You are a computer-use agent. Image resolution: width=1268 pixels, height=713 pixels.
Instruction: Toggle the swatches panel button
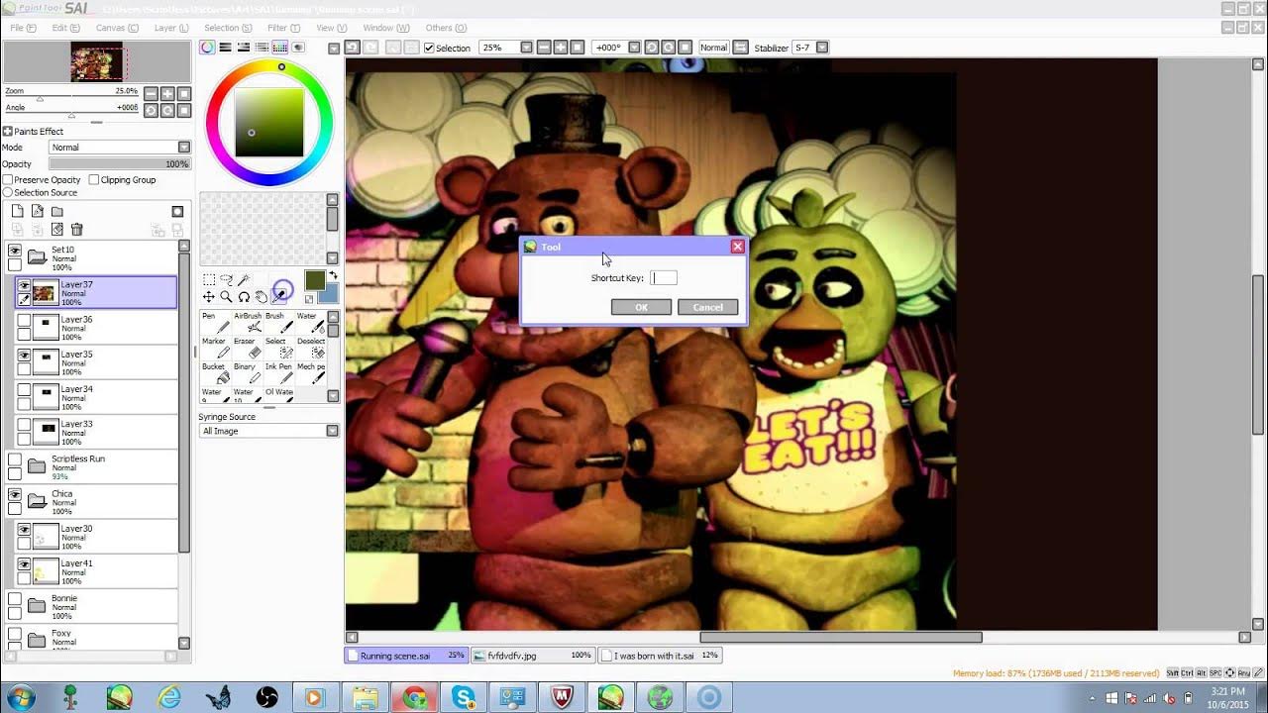(280, 48)
